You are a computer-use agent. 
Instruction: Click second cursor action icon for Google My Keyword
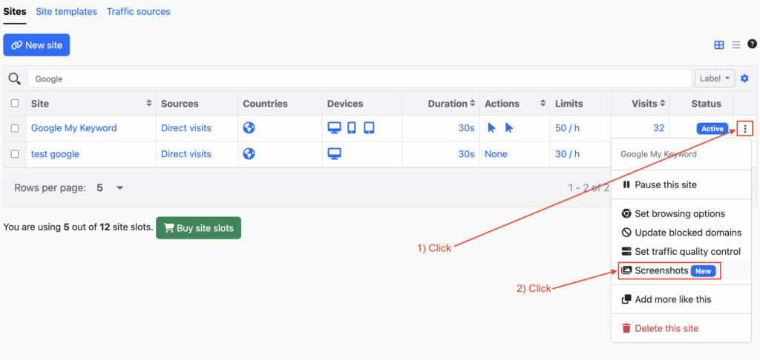[x=509, y=127]
